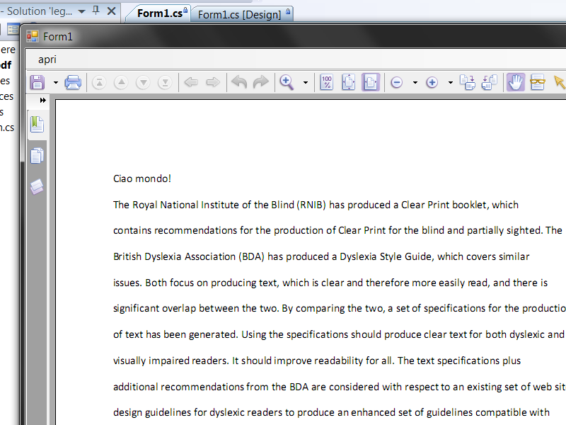Go to first page button
This screenshot has height=425, width=566.
99,83
